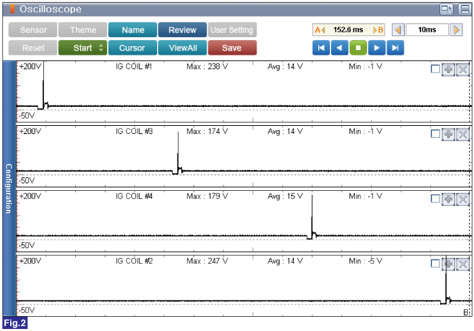This screenshot has width=474, height=331.
Task: Click the Max : 238 V reading
Action: click(207, 66)
